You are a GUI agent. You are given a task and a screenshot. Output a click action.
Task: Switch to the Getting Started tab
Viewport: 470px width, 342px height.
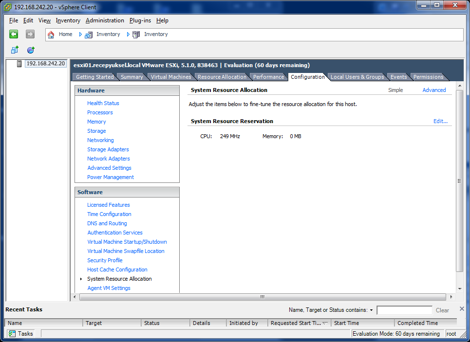click(94, 77)
